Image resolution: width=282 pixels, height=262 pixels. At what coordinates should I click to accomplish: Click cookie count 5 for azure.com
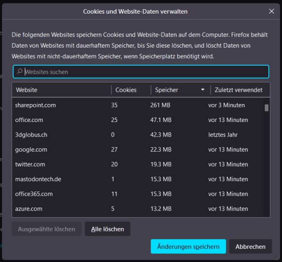(113, 209)
